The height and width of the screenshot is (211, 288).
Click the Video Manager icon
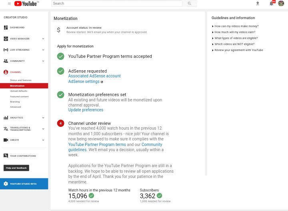click(x=6, y=39)
